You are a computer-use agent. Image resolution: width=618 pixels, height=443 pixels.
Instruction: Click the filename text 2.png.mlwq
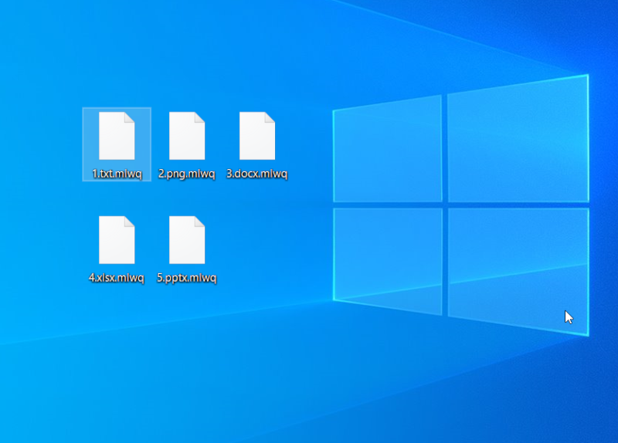pos(187,174)
